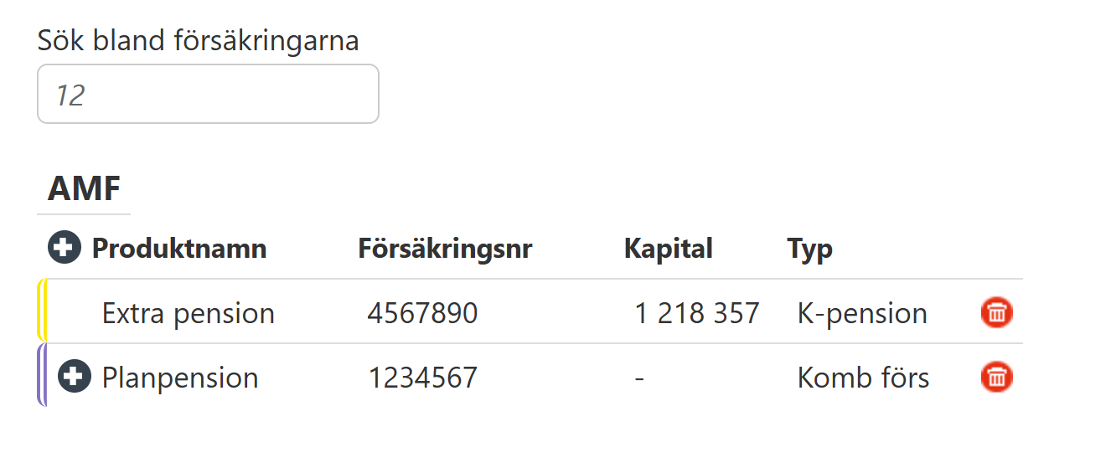Click the capital value 1 218 357

696,313
